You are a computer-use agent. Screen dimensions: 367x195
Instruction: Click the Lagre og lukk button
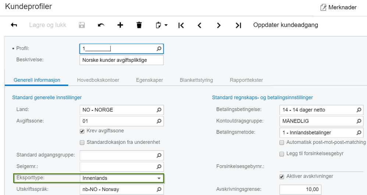click(x=48, y=25)
